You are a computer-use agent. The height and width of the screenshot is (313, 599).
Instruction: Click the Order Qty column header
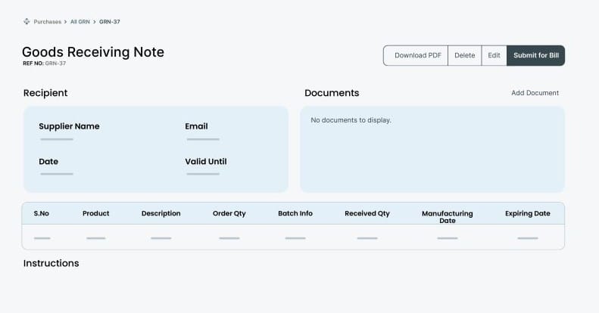tap(229, 213)
